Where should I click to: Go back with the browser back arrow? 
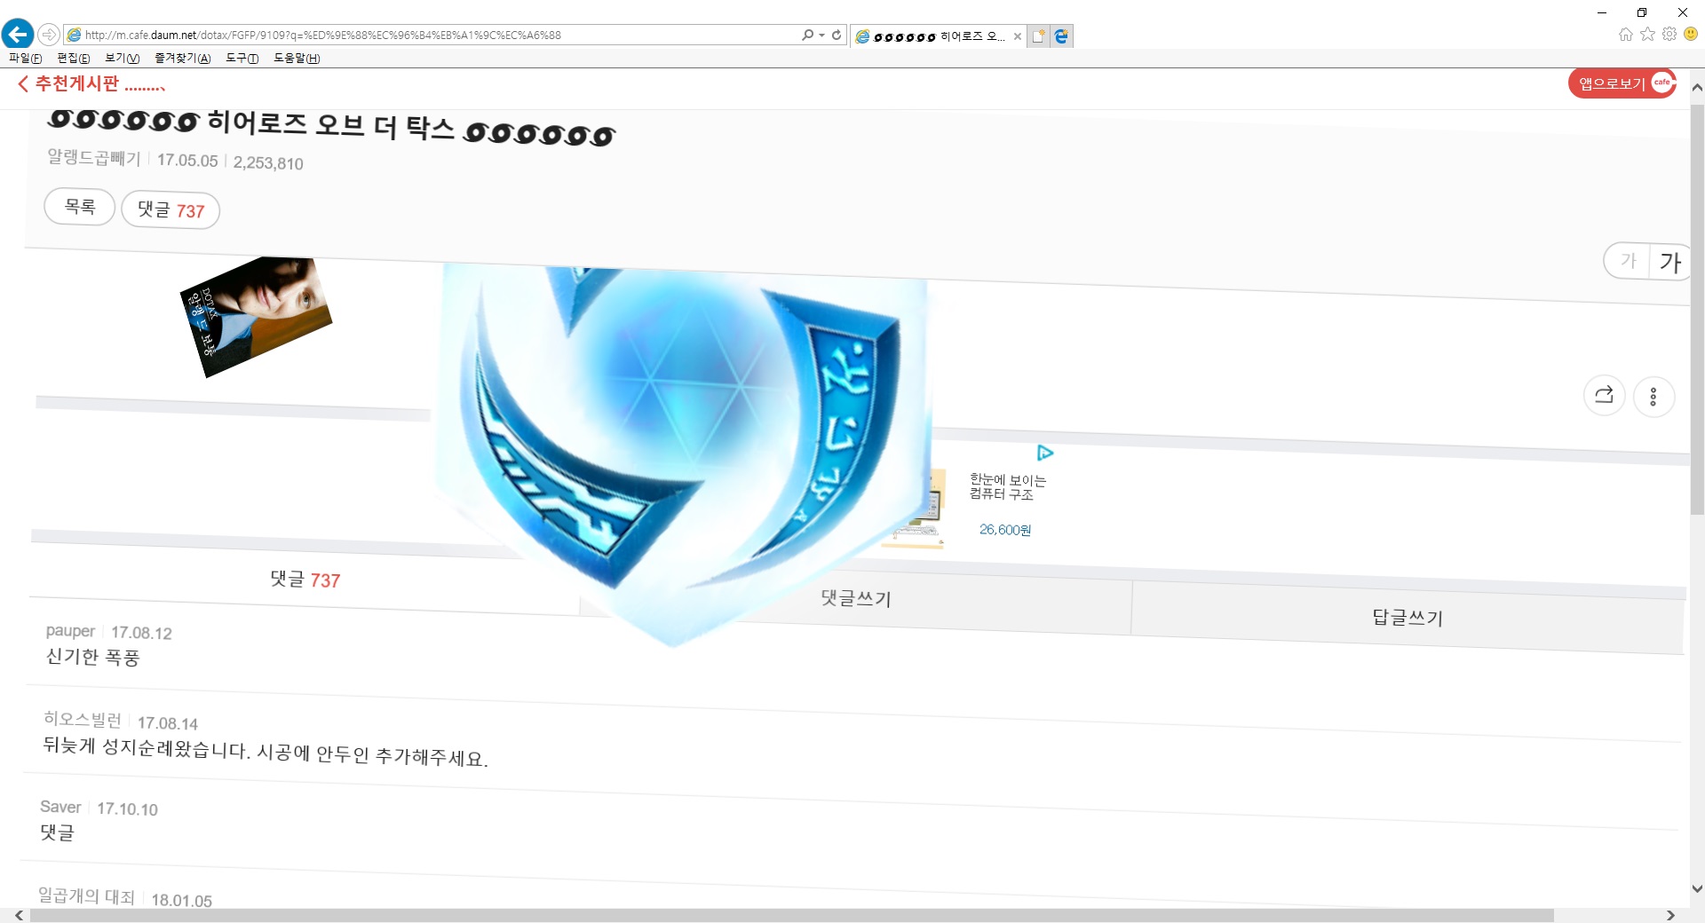(x=18, y=35)
